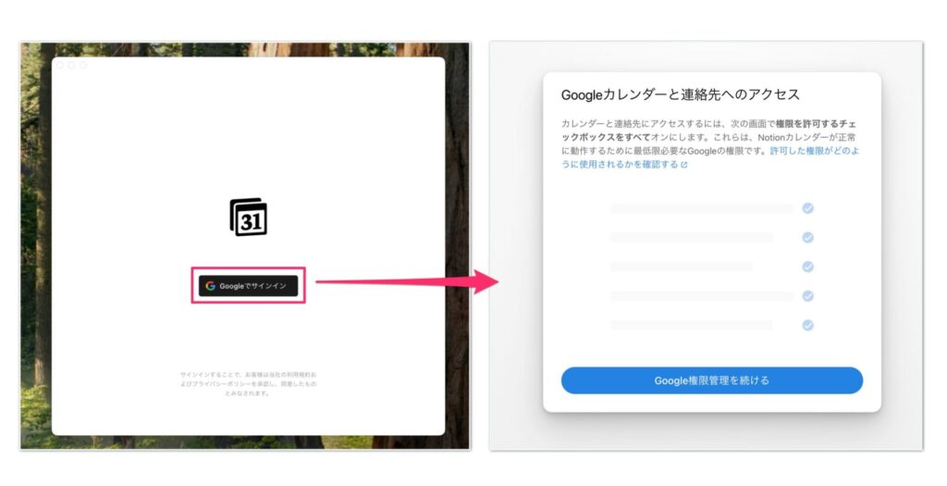The height and width of the screenshot is (486, 947).
Task: Click the first permission placeholder bar
Action: point(701,208)
